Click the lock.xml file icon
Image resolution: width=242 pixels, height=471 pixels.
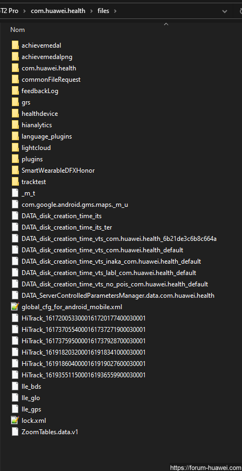coord(15,420)
